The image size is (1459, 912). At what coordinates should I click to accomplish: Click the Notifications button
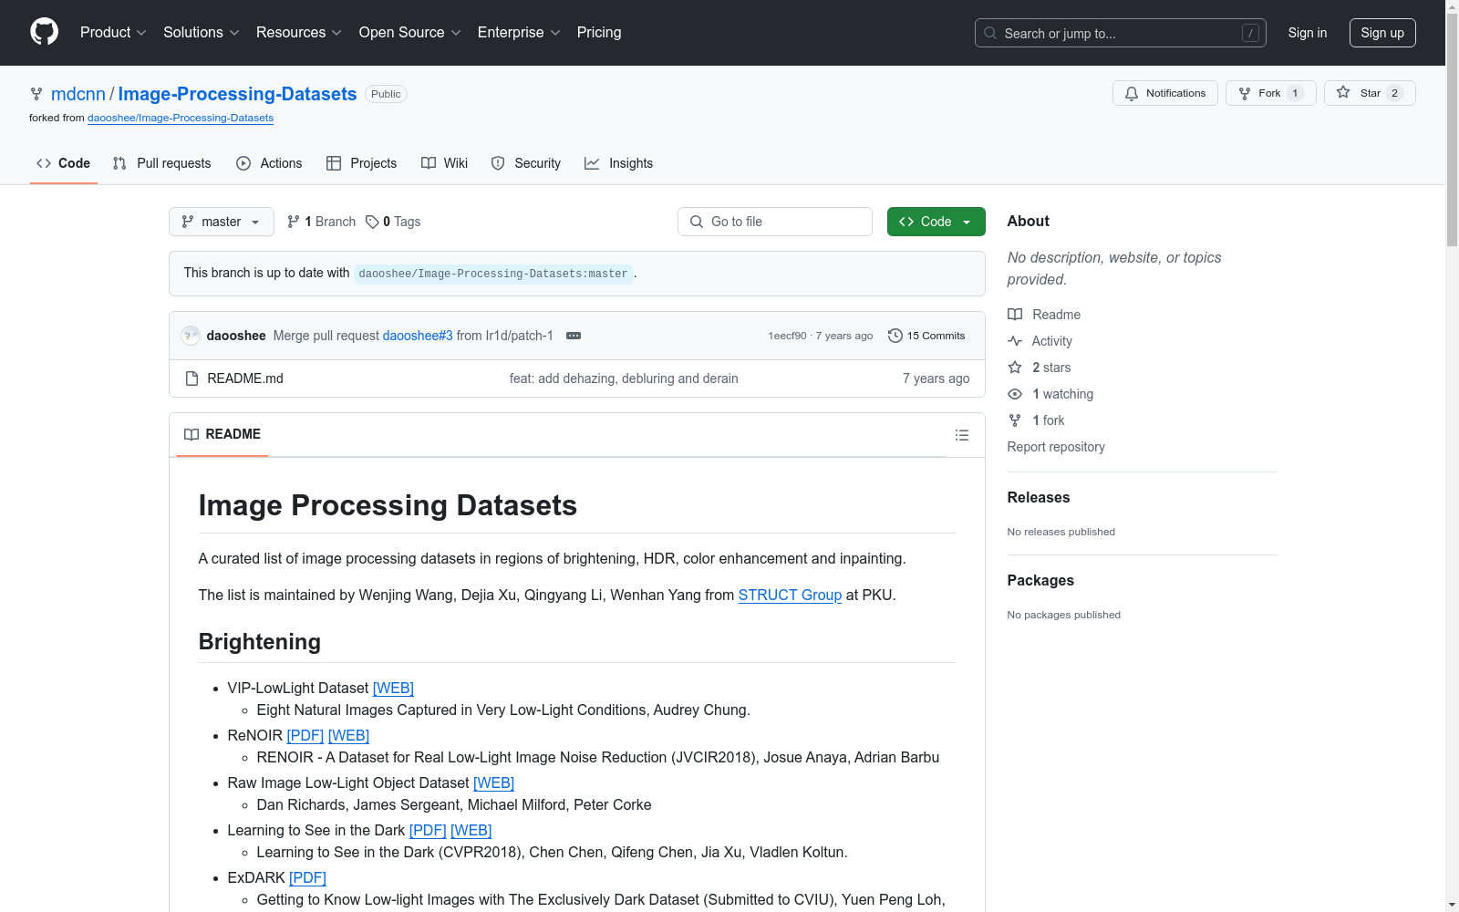tap(1165, 93)
